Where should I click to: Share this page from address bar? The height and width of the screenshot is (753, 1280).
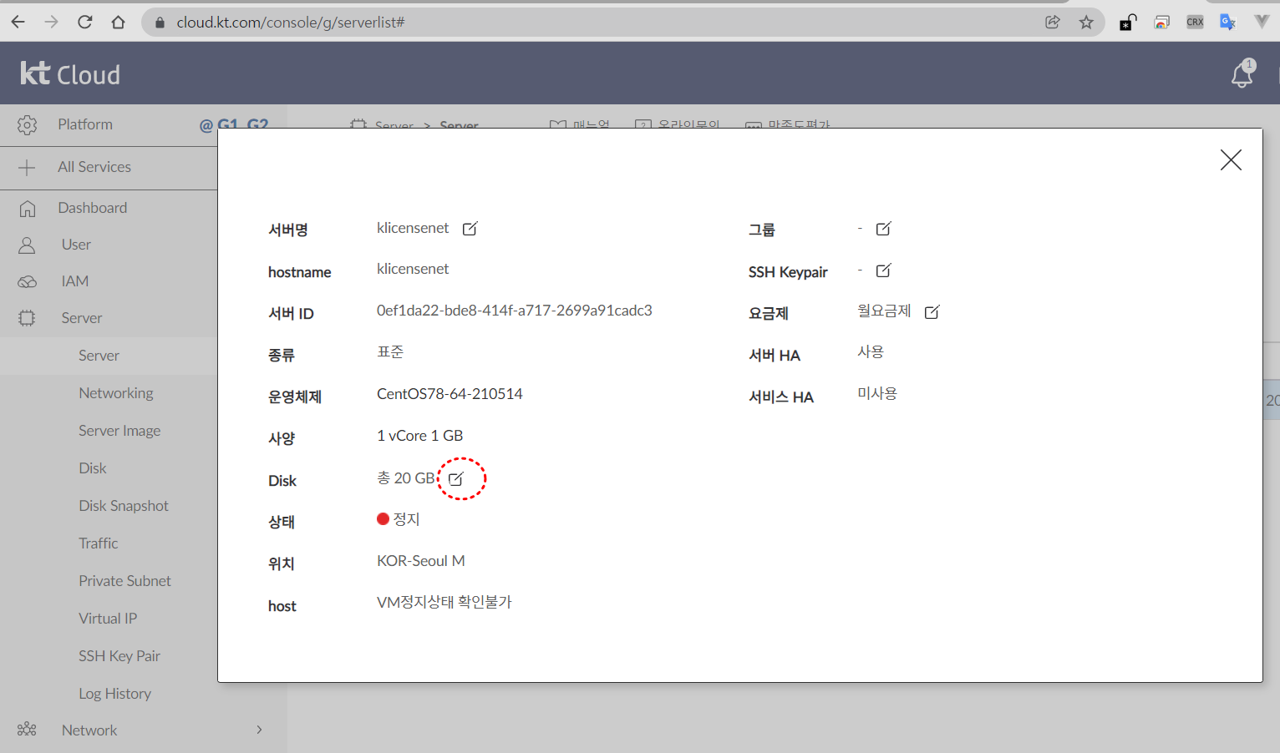coord(1053,22)
